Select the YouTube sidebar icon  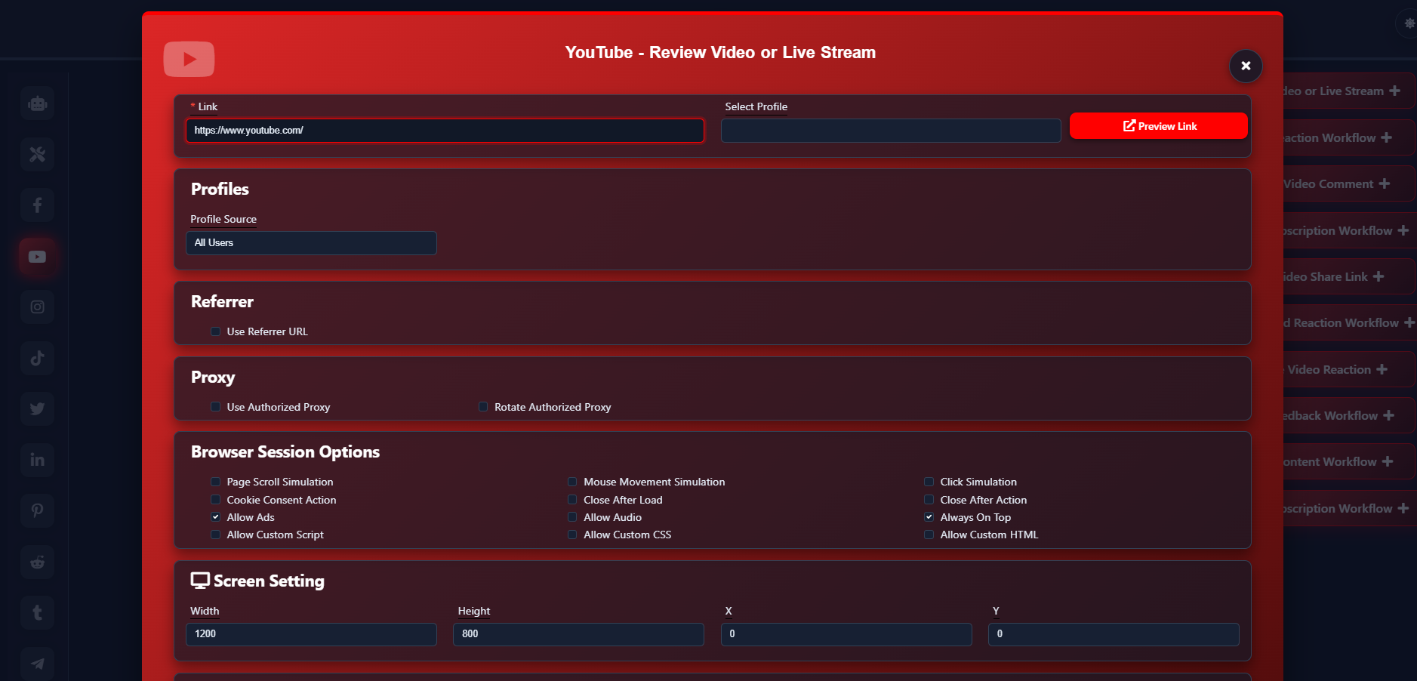pos(37,257)
